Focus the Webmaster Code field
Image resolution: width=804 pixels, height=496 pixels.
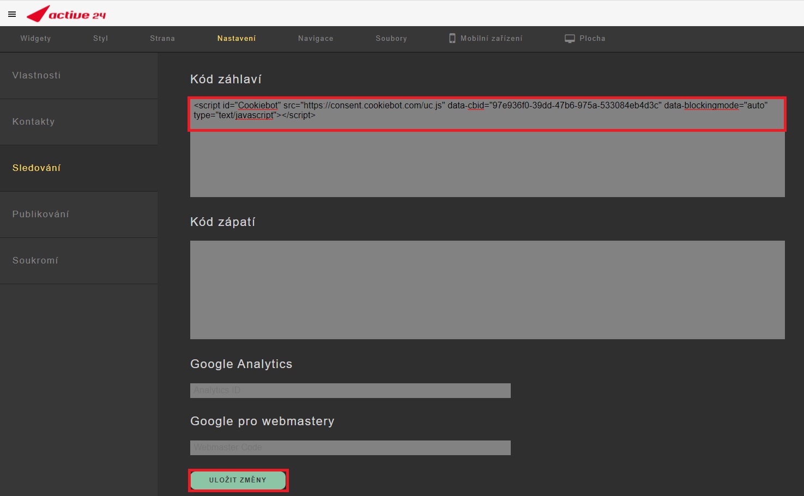[x=350, y=448]
